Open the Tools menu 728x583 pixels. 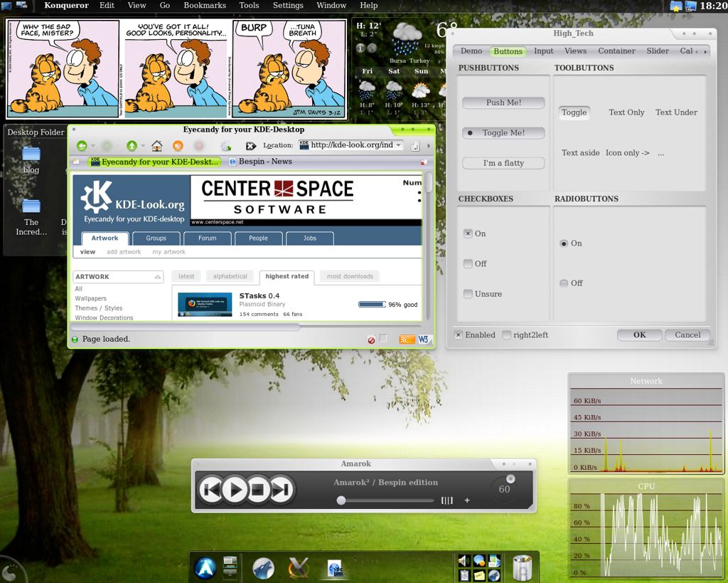249,6
